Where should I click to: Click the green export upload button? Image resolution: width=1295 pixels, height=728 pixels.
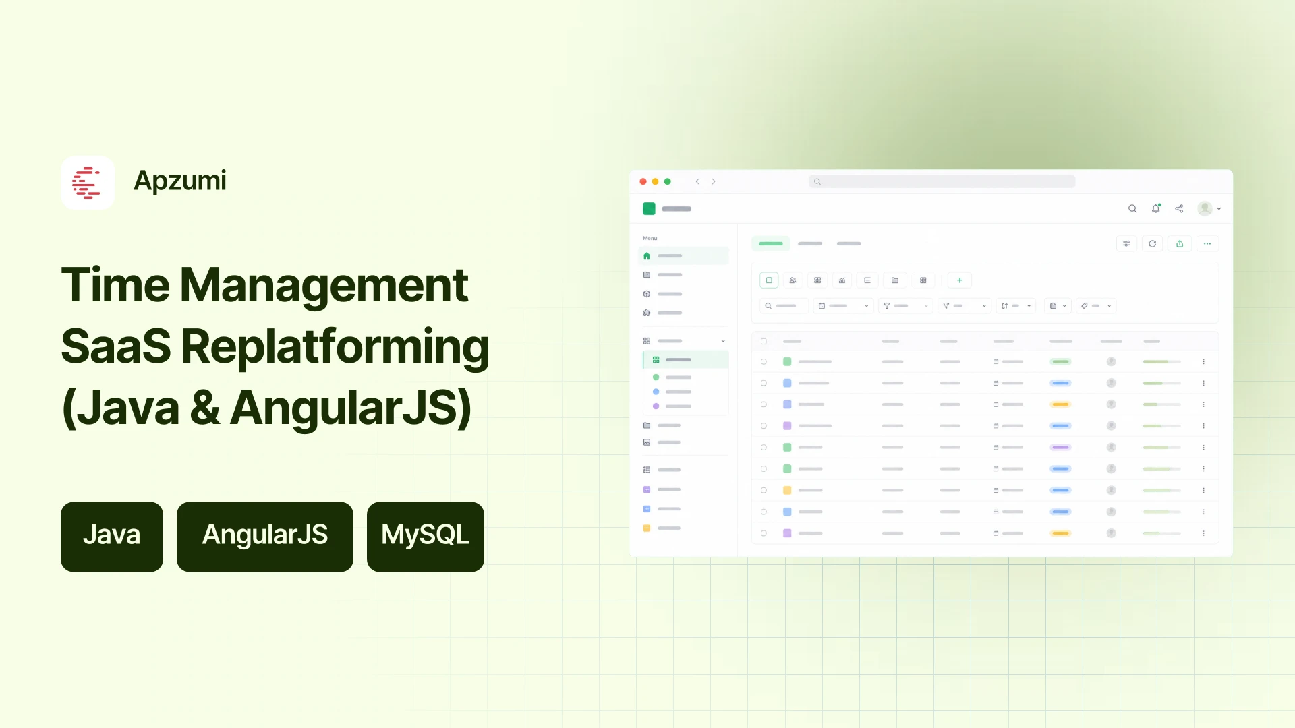point(1180,244)
